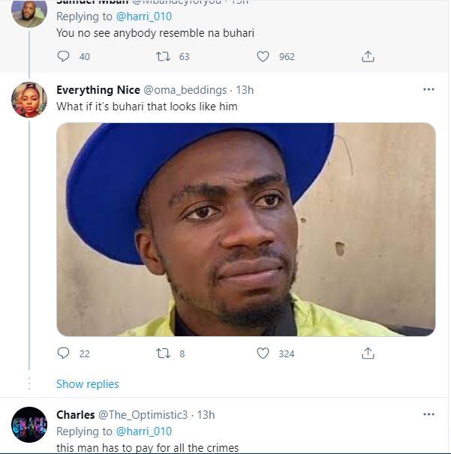This screenshot has height=454, width=451.
Task: Open the @oma_beddings handle
Action: 185,90
